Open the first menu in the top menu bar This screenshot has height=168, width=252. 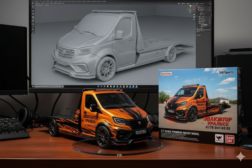pos(36,1)
